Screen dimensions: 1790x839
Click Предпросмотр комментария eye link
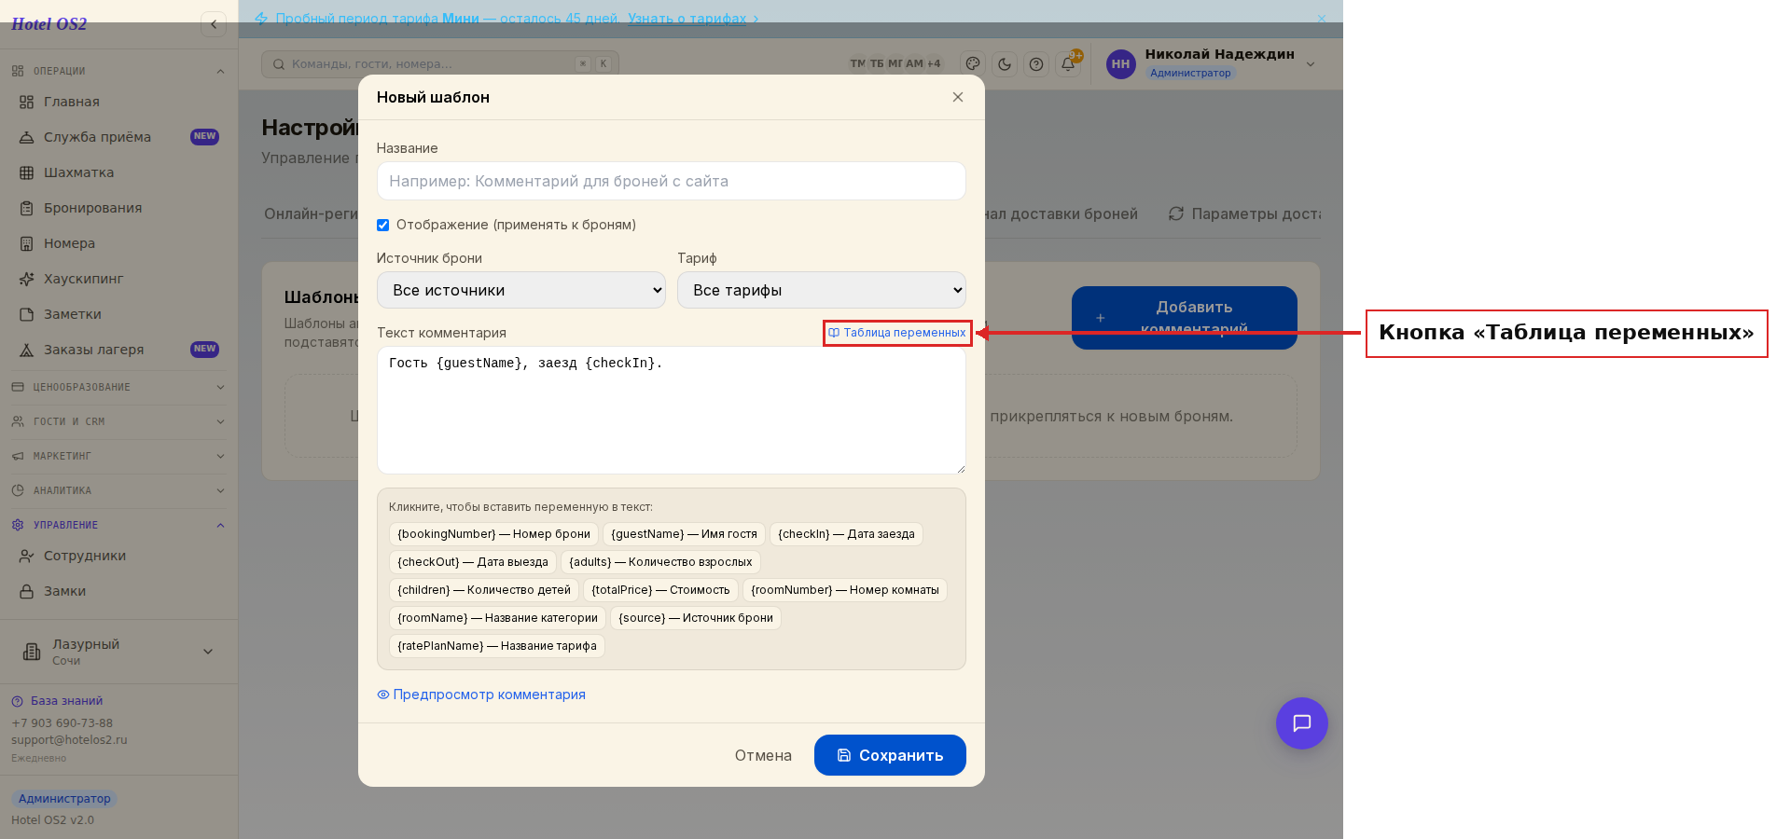coord(481,695)
